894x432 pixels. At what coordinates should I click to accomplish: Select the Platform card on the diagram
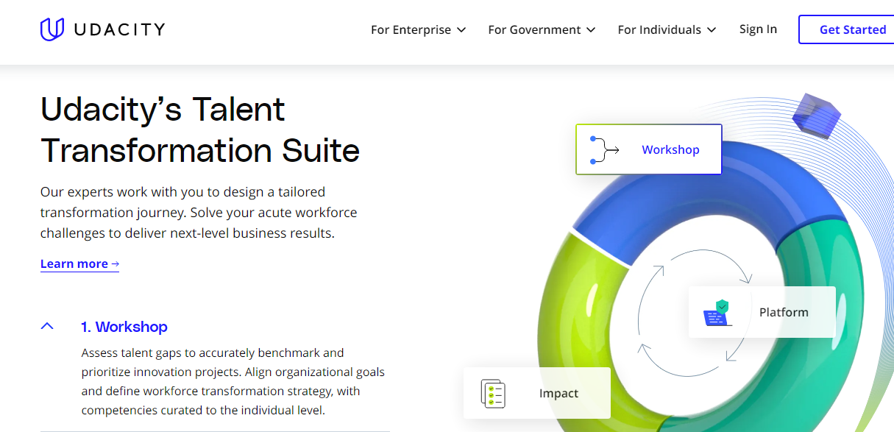point(762,312)
